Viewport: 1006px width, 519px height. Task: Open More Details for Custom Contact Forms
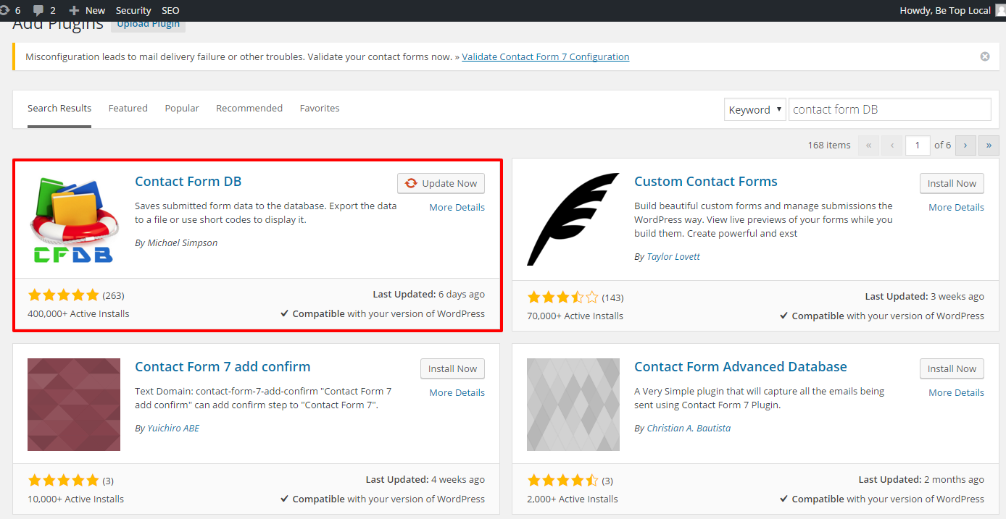click(x=956, y=207)
